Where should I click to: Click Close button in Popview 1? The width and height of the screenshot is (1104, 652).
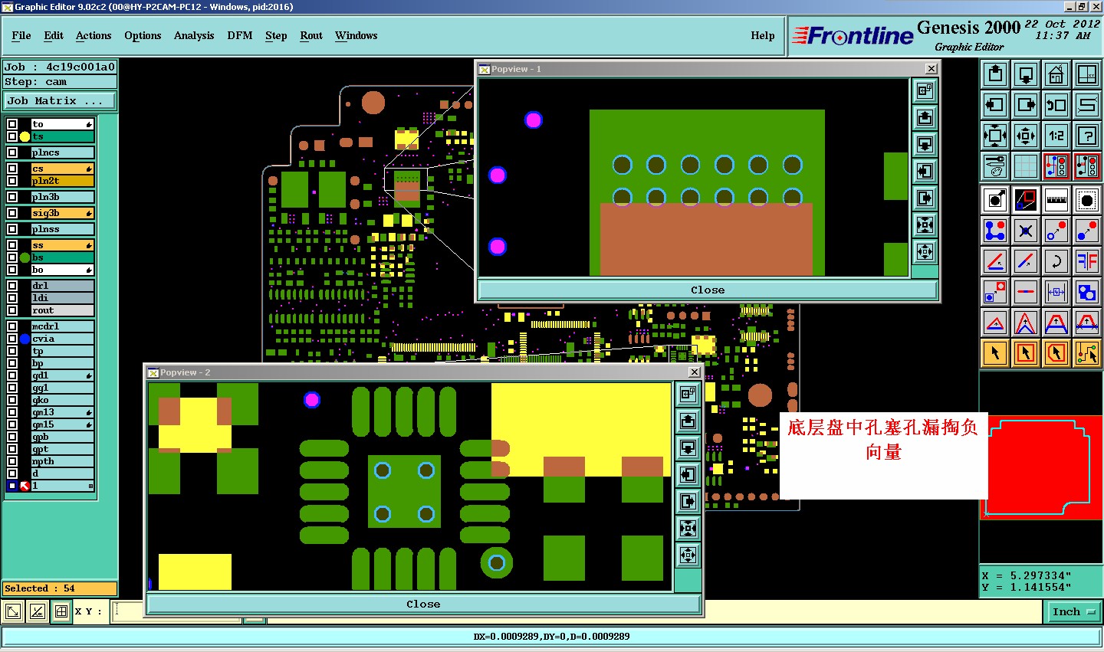(707, 290)
